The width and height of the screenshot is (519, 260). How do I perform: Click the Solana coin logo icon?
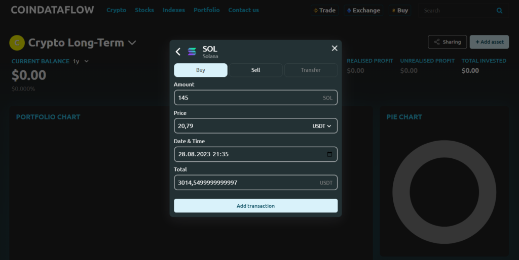click(x=192, y=52)
